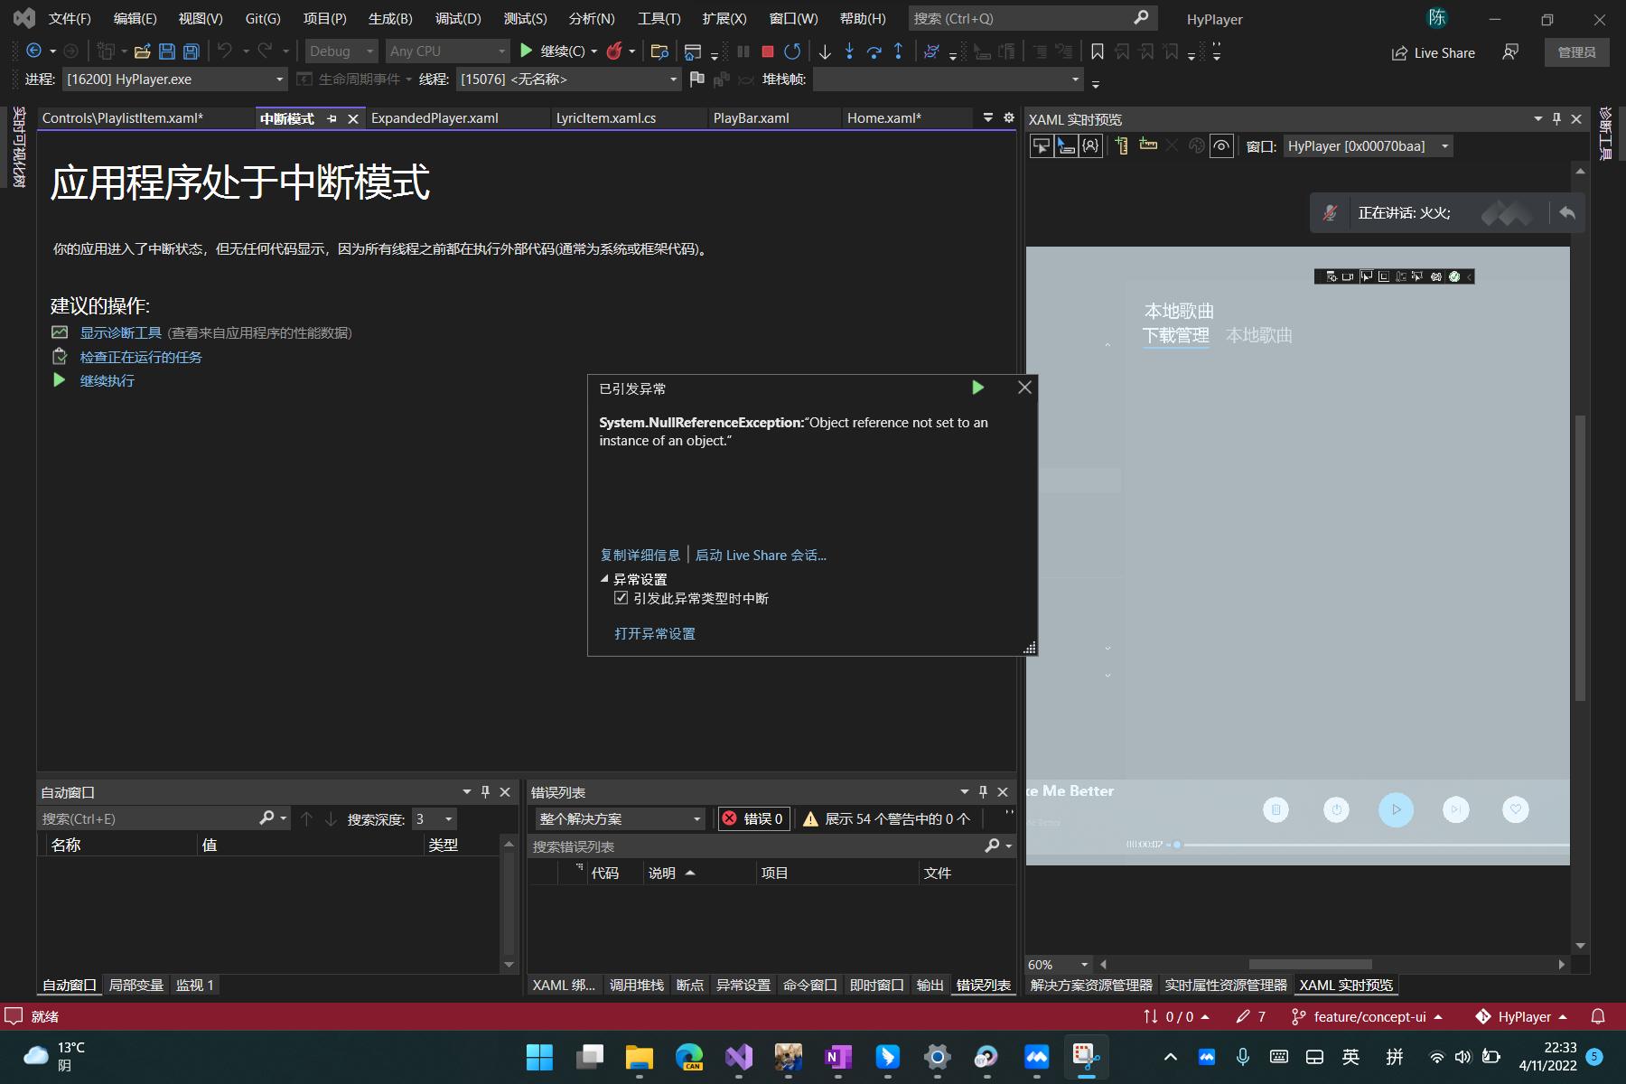1626x1084 pixels.
Task: Pause execution using the break-all icon
Action: (743, 51)
